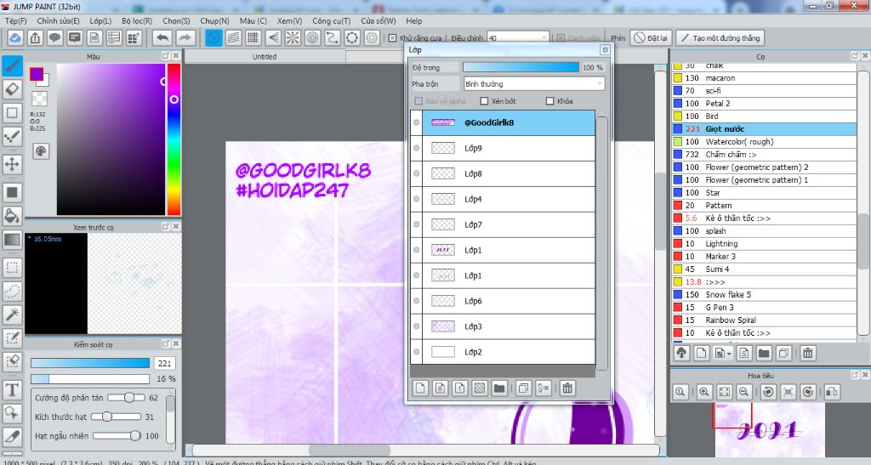
Task: Click Tạo một đường thẳng button
Action: point(720,37)
